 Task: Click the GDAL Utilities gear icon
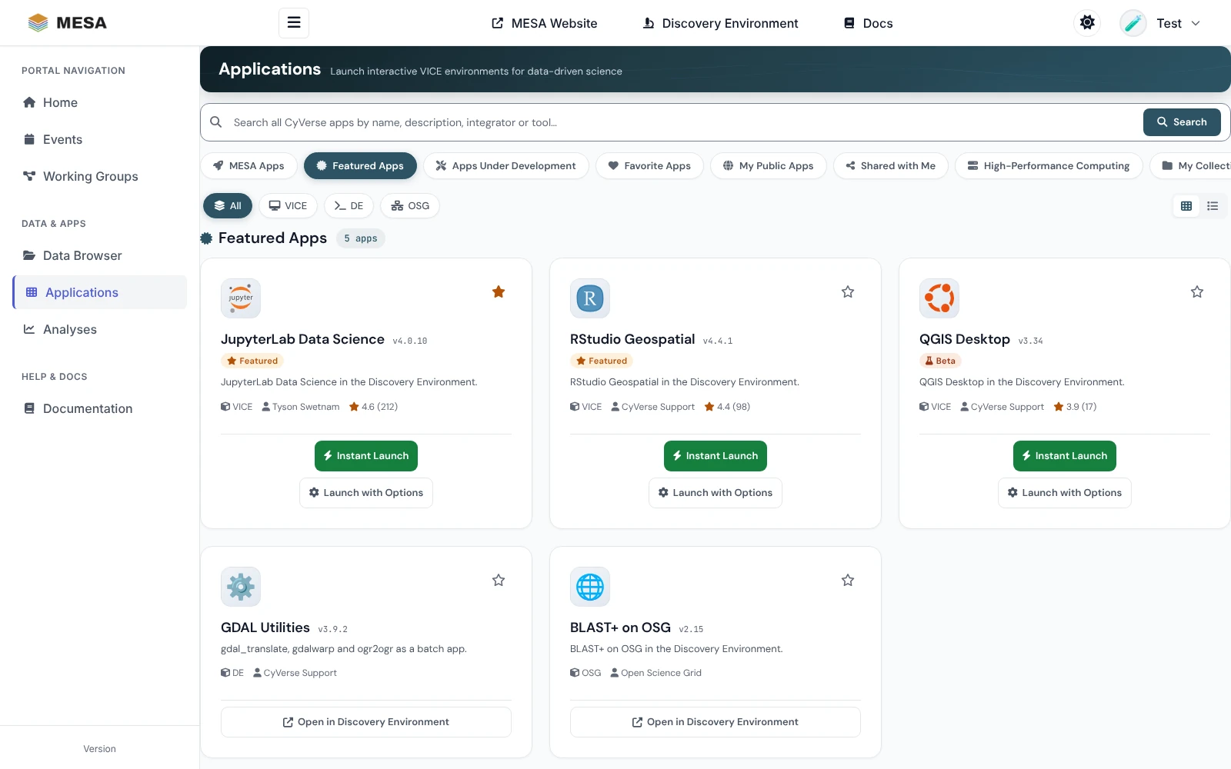(x=241, y=587)
